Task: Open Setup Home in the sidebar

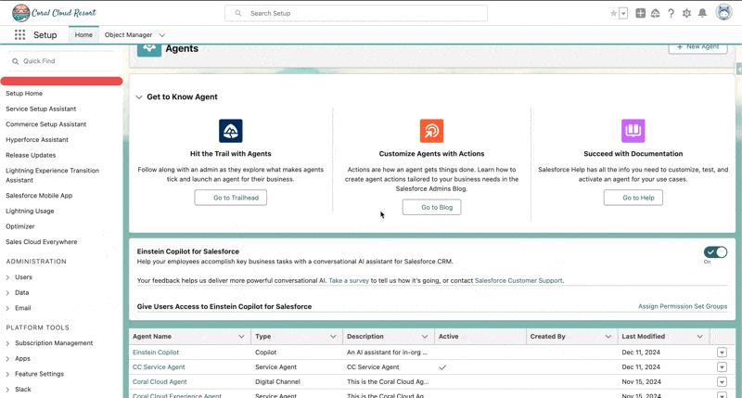Action: (24, 93)
